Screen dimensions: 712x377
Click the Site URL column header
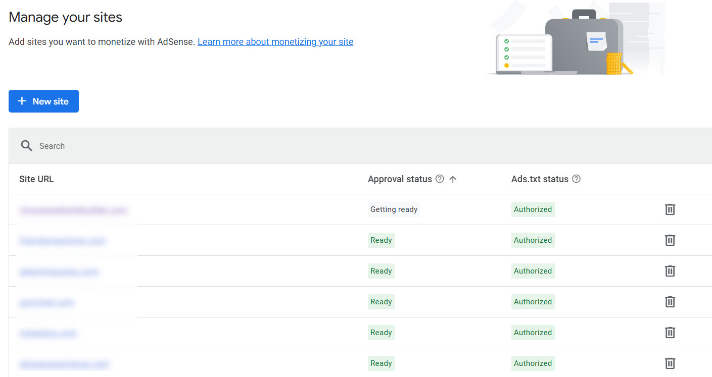click(x=36, y=179)
